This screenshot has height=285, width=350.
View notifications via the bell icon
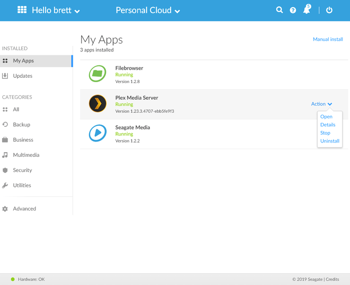pos(307,9)
